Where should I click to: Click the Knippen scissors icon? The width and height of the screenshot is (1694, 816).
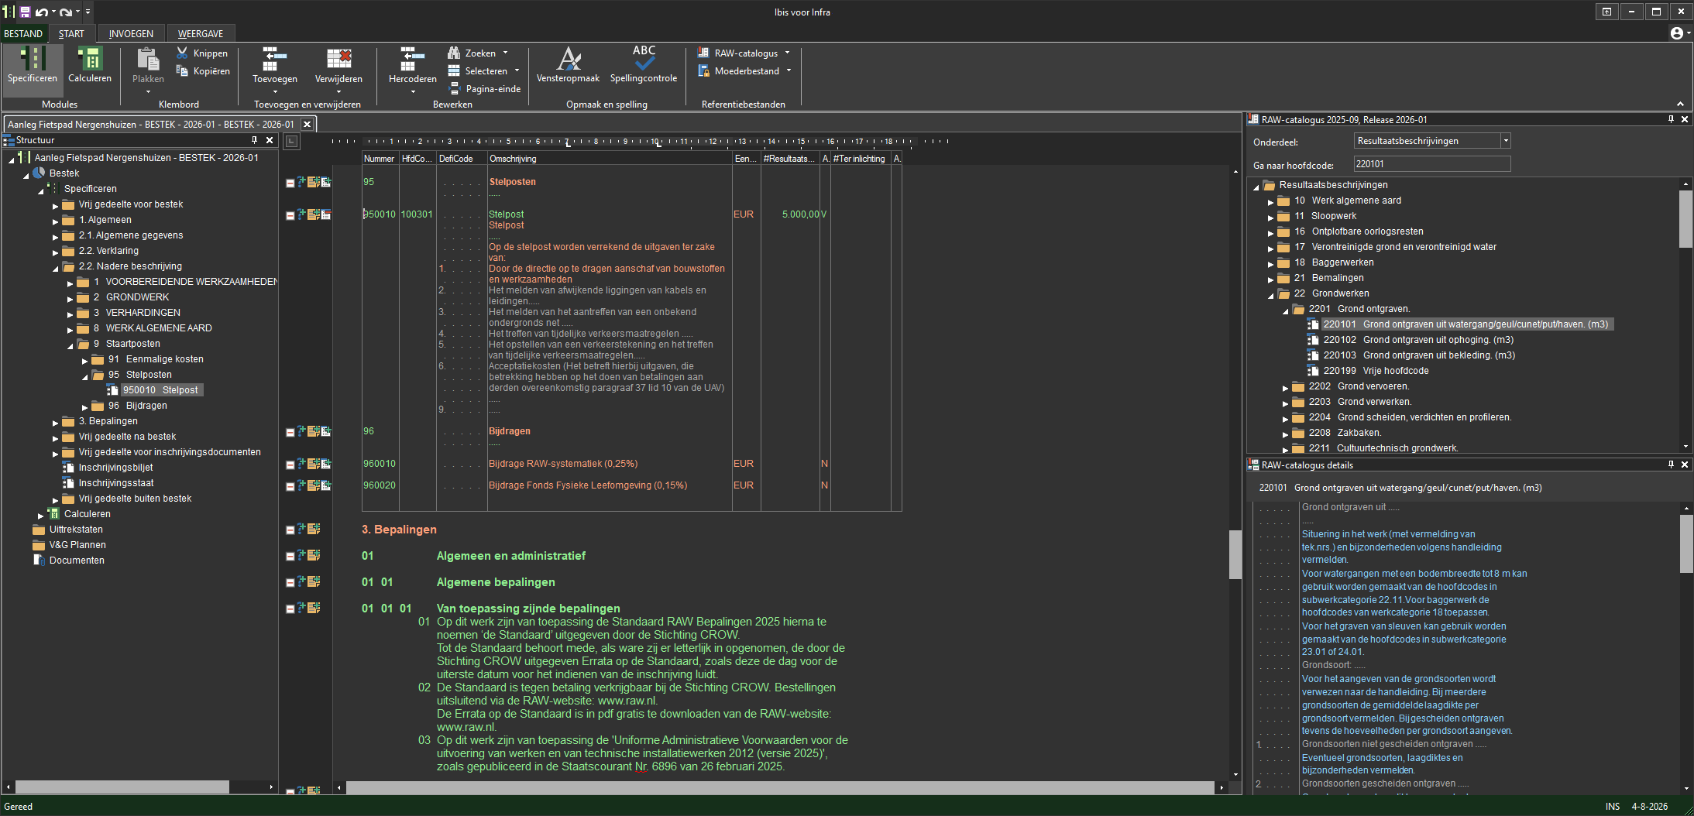(x=183, y=53)
